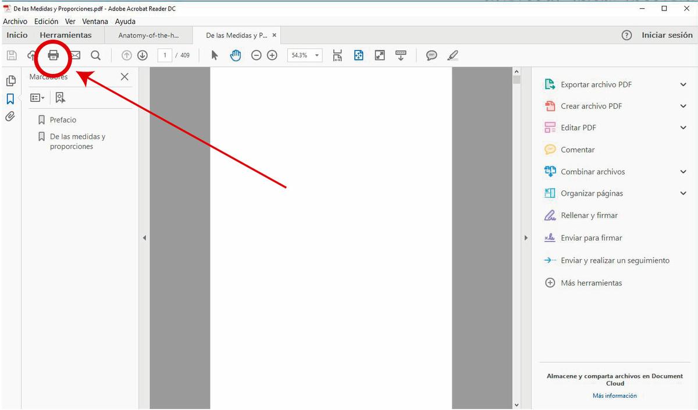This screenshot has height=410, width=698.
Task: Collapse the right tools pane arrow
Action: [x=526, y=238]
